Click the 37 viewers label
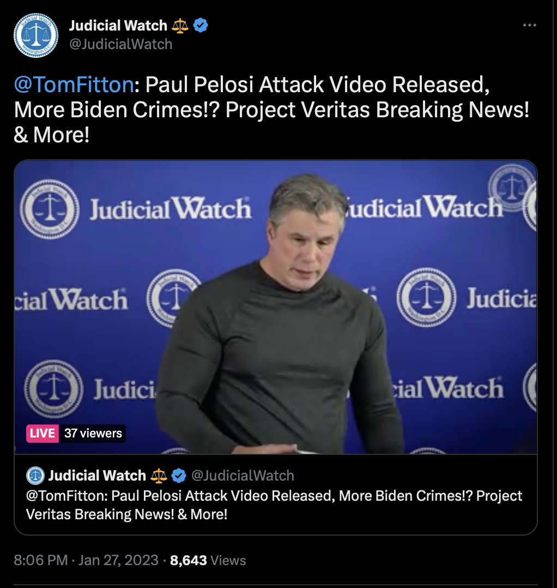Image resolution: width=557 pixels, height=588 pixels. tap(93, 434)
